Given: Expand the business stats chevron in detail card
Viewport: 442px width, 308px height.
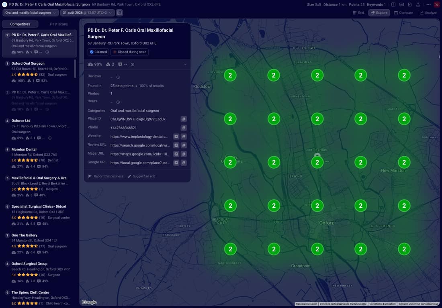Looking at the screenshot, I should (x=185, y=65).
